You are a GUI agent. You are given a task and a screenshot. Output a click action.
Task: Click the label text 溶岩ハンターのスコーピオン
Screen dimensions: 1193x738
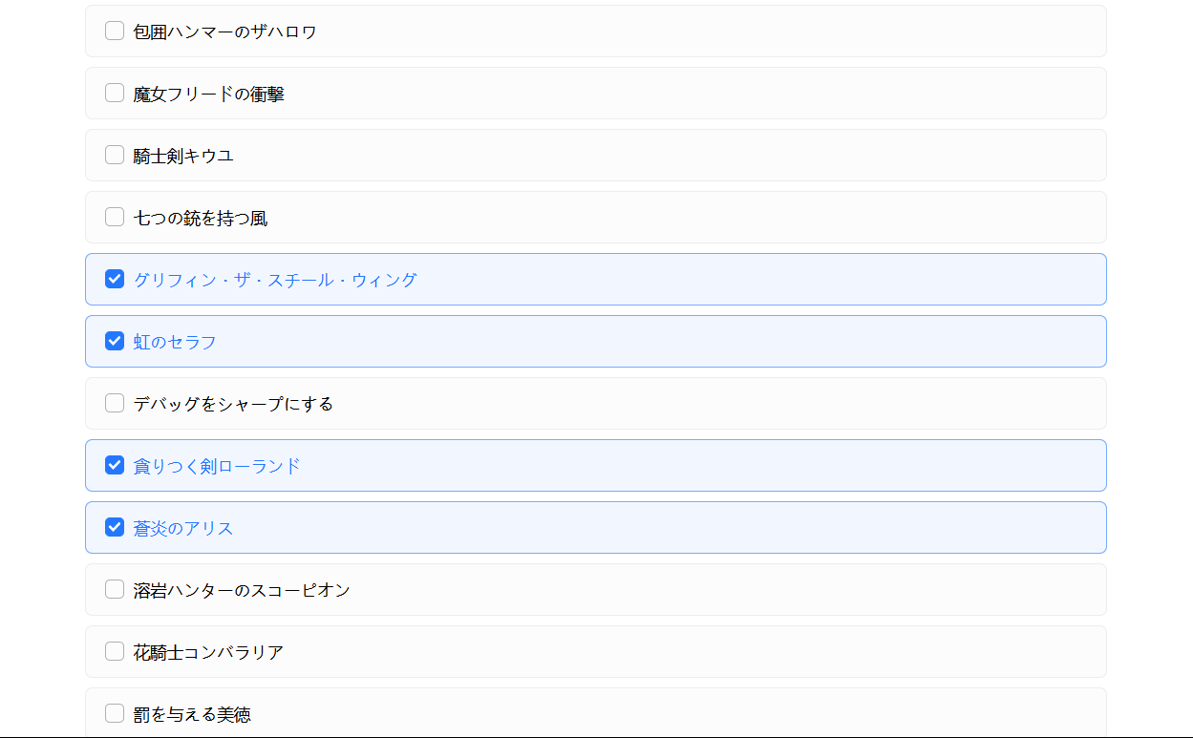(x=242, y=590)
